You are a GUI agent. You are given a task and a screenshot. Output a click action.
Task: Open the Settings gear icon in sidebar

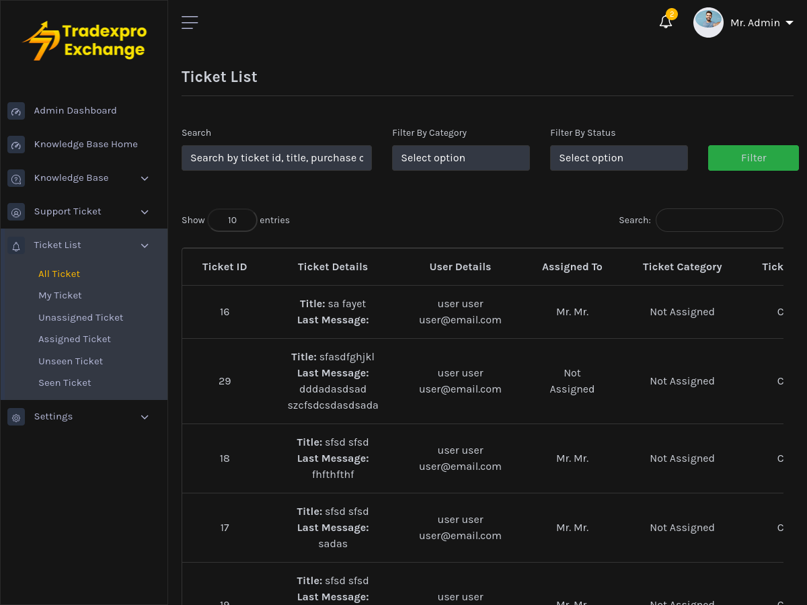click(15, 417)
